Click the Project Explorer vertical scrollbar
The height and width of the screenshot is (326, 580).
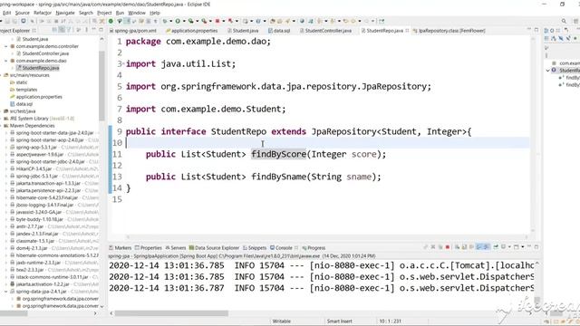click(x=101, y=86)
